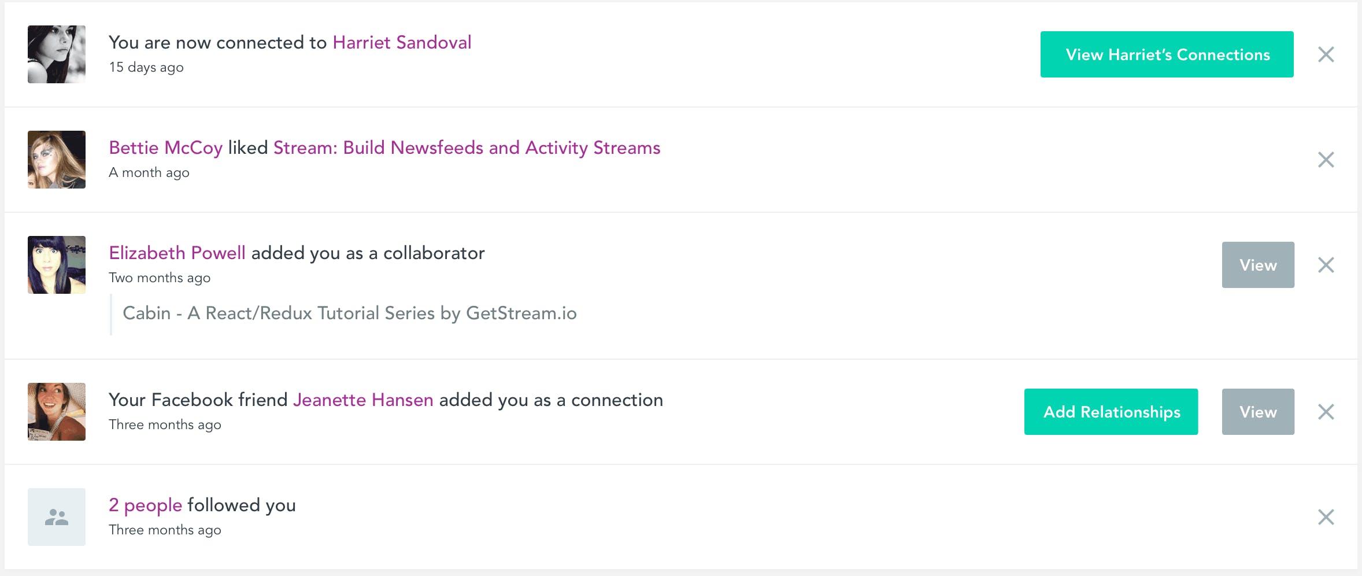The width and height of the screenshot is (1362, 576).
Task: Dismiss the Harriet Sandoval connection notification
Action: (x=1326, y=54)
